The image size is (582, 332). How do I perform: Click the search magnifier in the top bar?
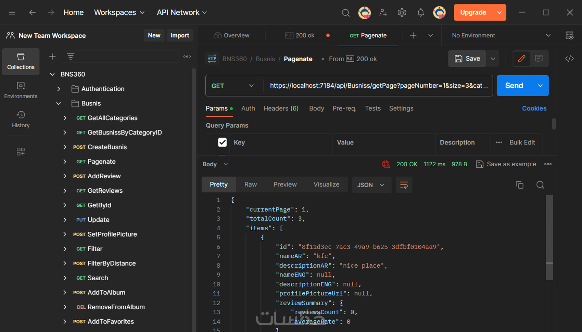[345, 12]
